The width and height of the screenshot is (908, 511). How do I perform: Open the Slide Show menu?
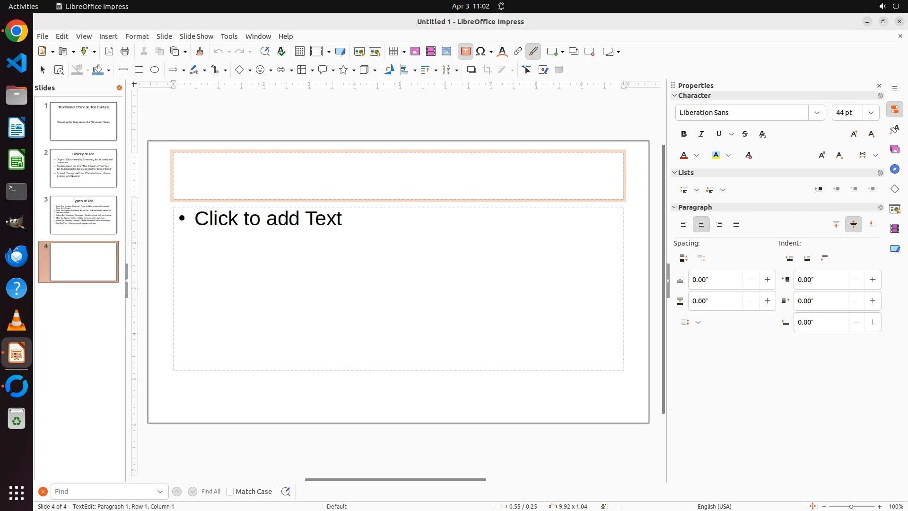coord(196,36)
